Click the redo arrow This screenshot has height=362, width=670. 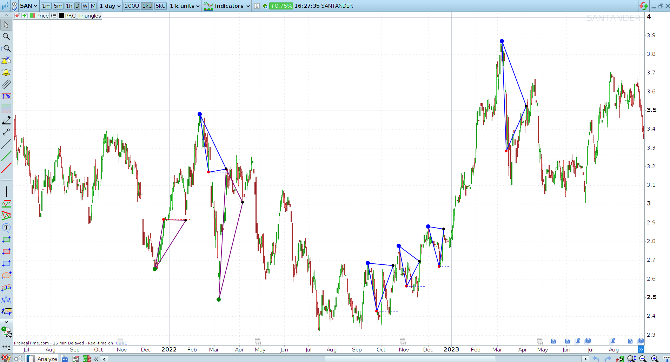coord(608,358)
